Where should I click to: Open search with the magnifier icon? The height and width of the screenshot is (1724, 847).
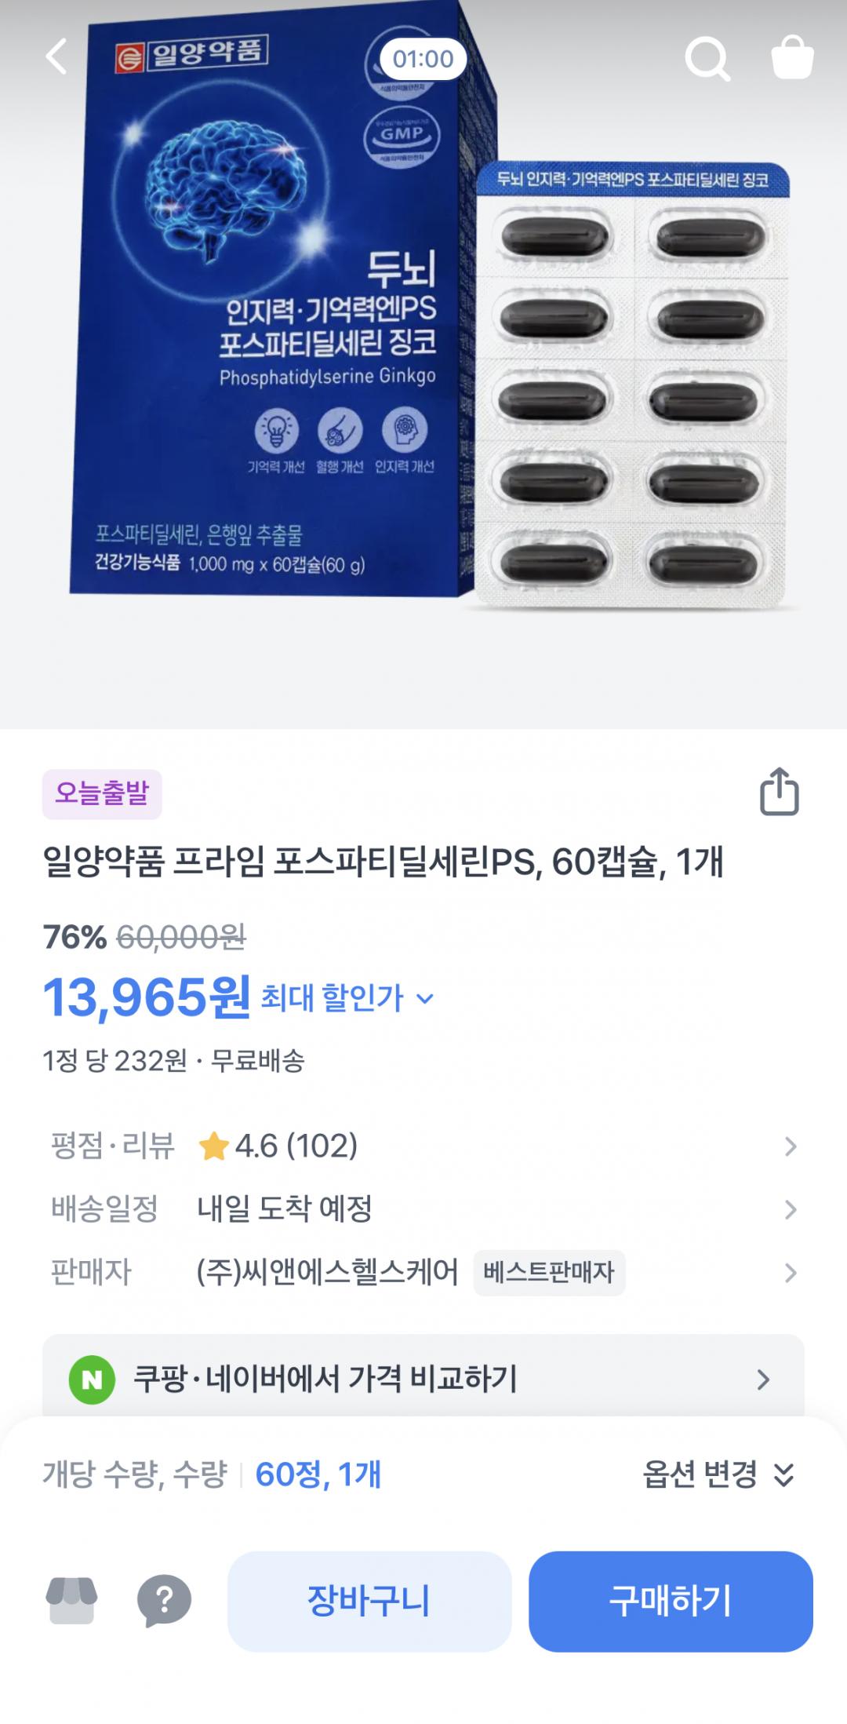[x=707, y=59]
